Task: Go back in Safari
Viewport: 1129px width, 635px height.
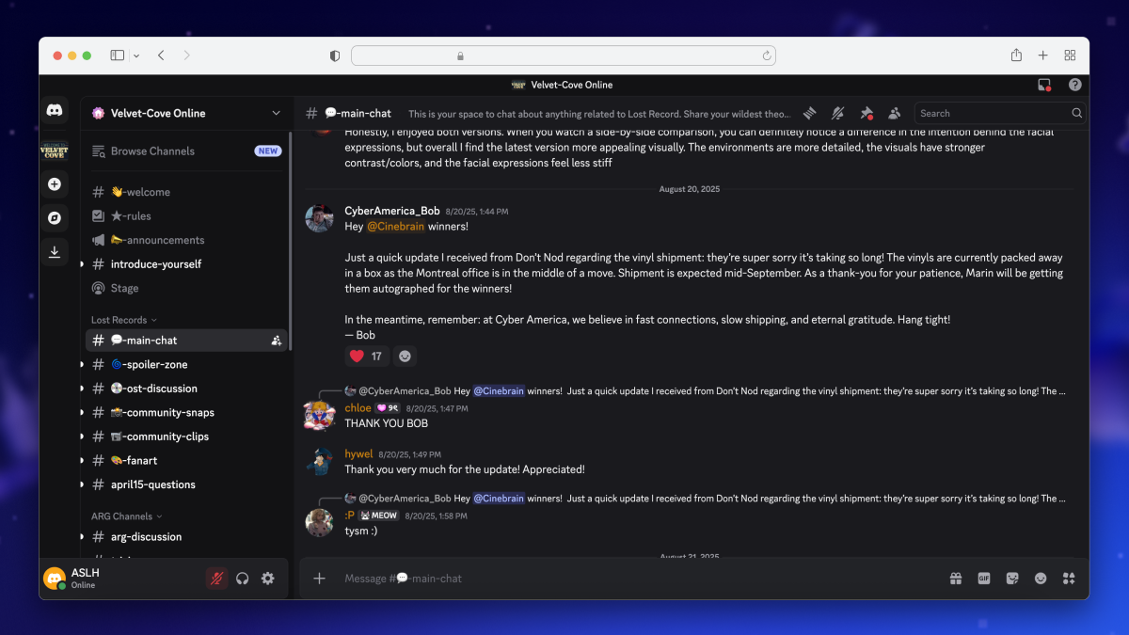Action: tap(161, 56)
